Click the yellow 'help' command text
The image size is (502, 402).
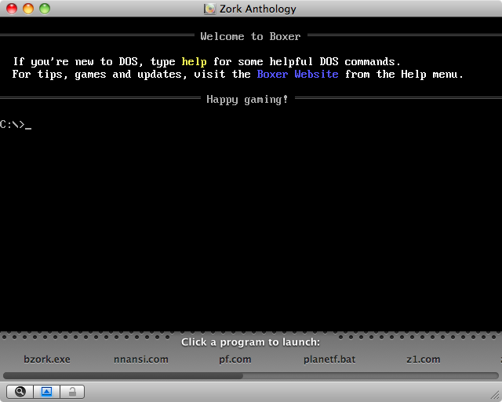click(194, 61)
